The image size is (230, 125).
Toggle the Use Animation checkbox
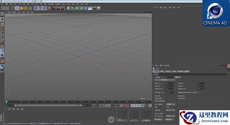(x=166, y=96)
